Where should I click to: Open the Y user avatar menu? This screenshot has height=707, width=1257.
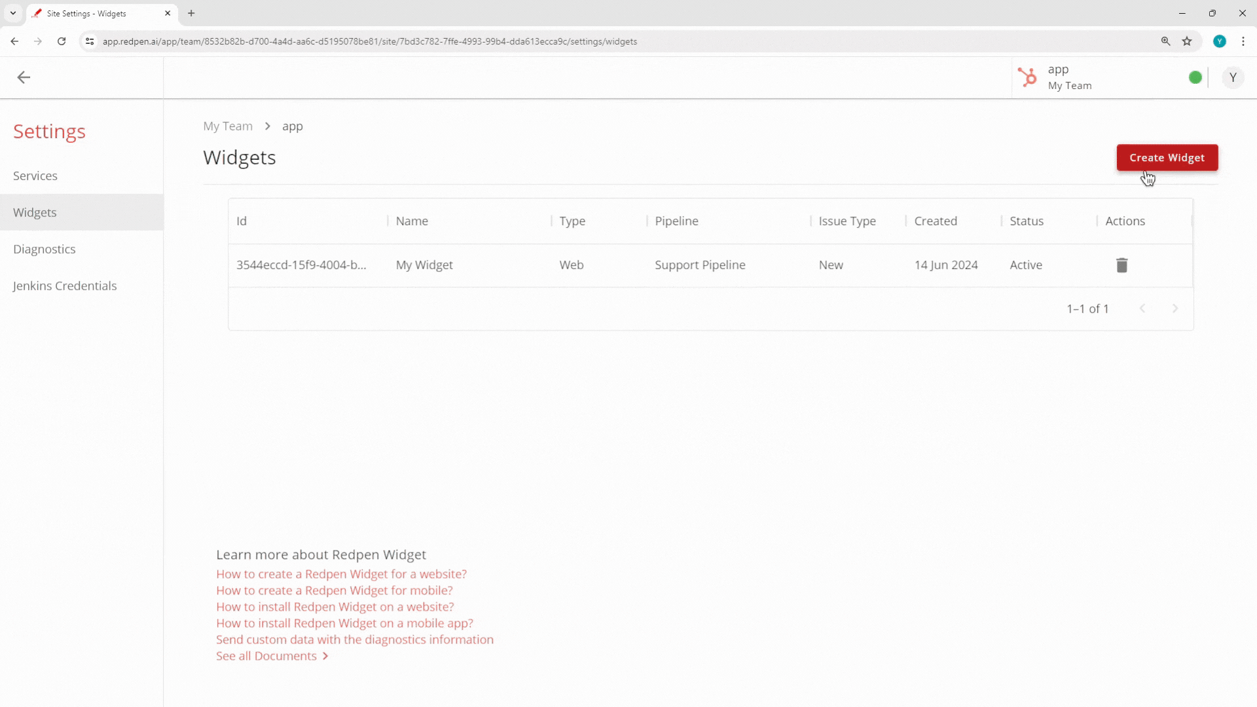tap(1233, 77)
